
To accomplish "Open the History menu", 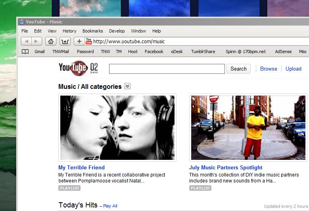I will 69,31.
